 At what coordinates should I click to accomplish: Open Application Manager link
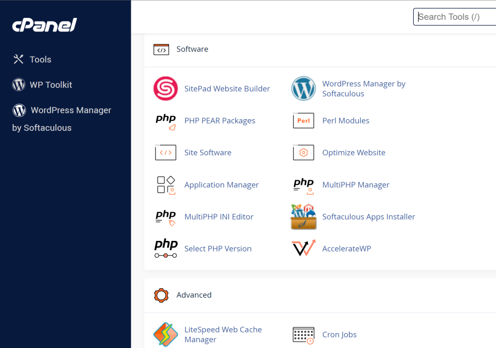pos(221,185)
